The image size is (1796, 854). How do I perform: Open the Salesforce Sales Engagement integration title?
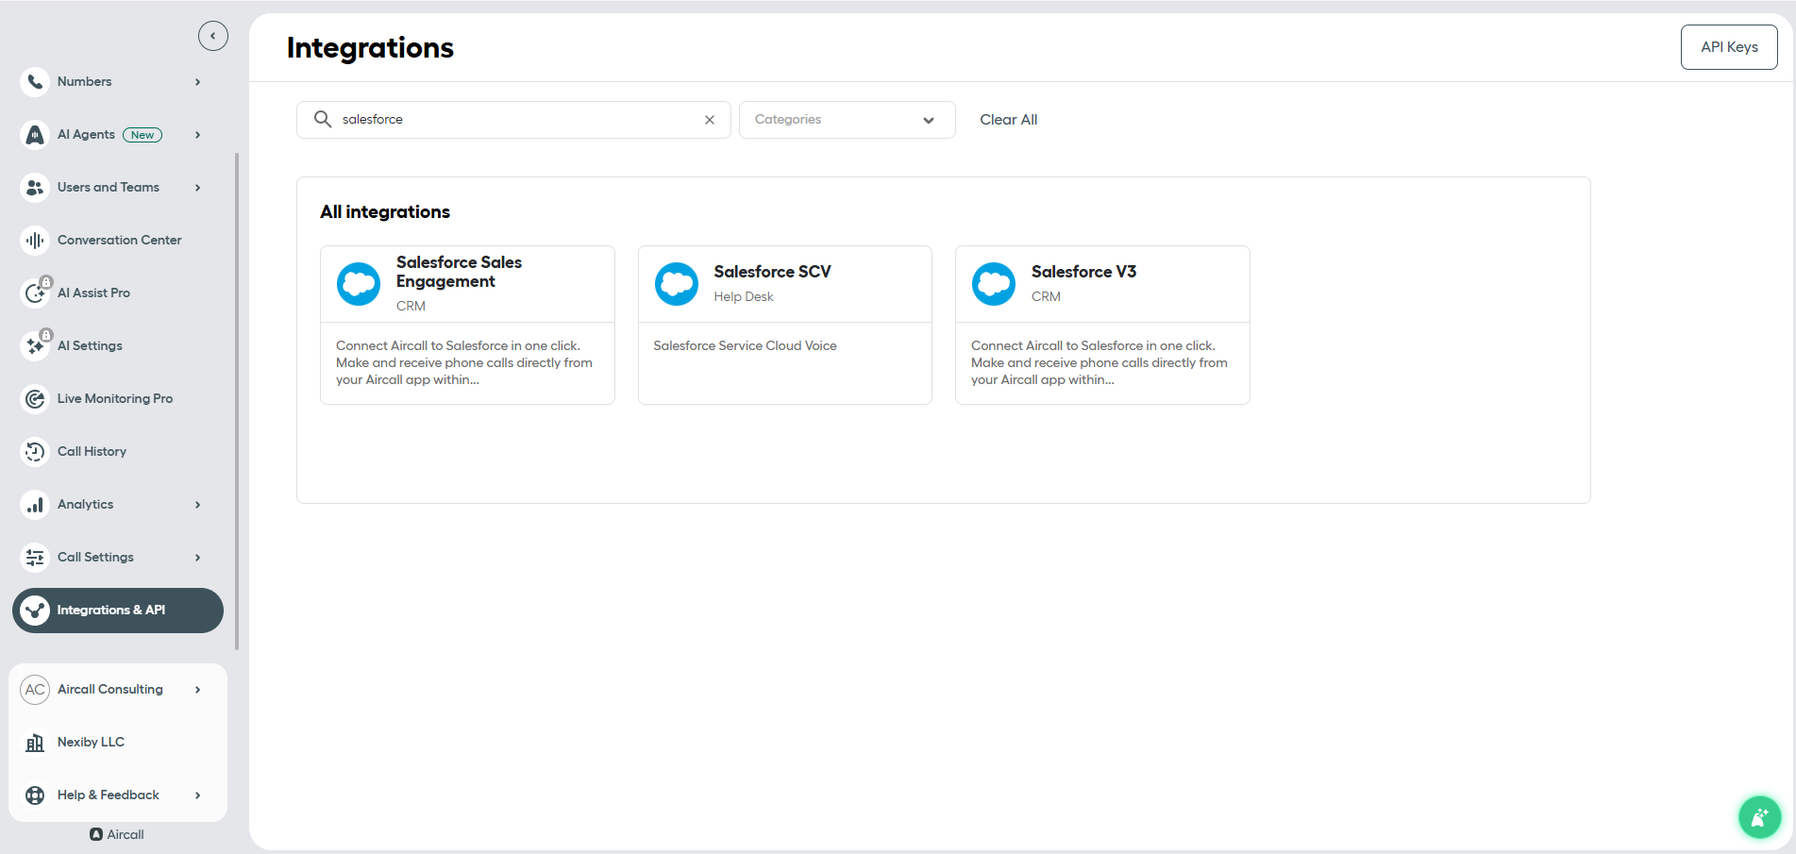click(x=459, y=272)
